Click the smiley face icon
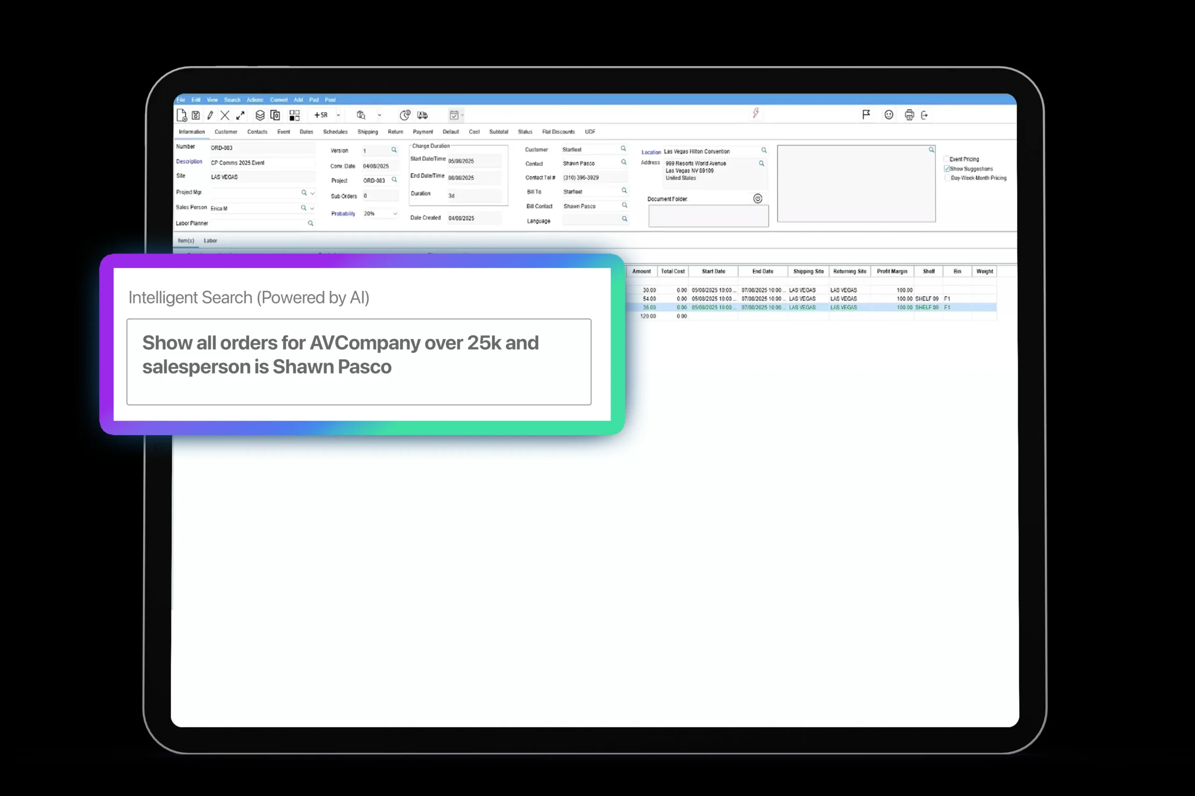The height and width of the screenshot is (796, 1195). [888, 115]
